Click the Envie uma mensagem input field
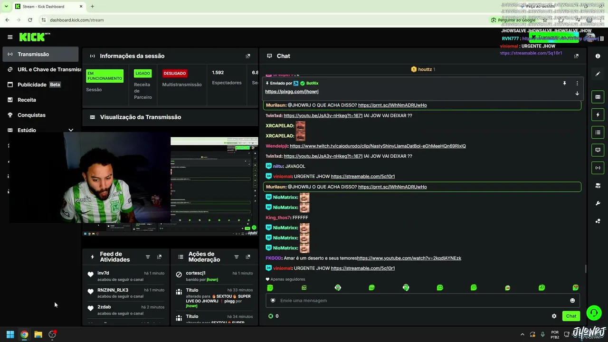Viewport: 608px width, 342px height. [423, 301]
